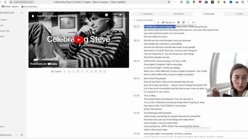Image resolution: width=248 pixels, height=139 pixels.
Task: Open the Personal Files sidebar item
Action: click(5, 31)
